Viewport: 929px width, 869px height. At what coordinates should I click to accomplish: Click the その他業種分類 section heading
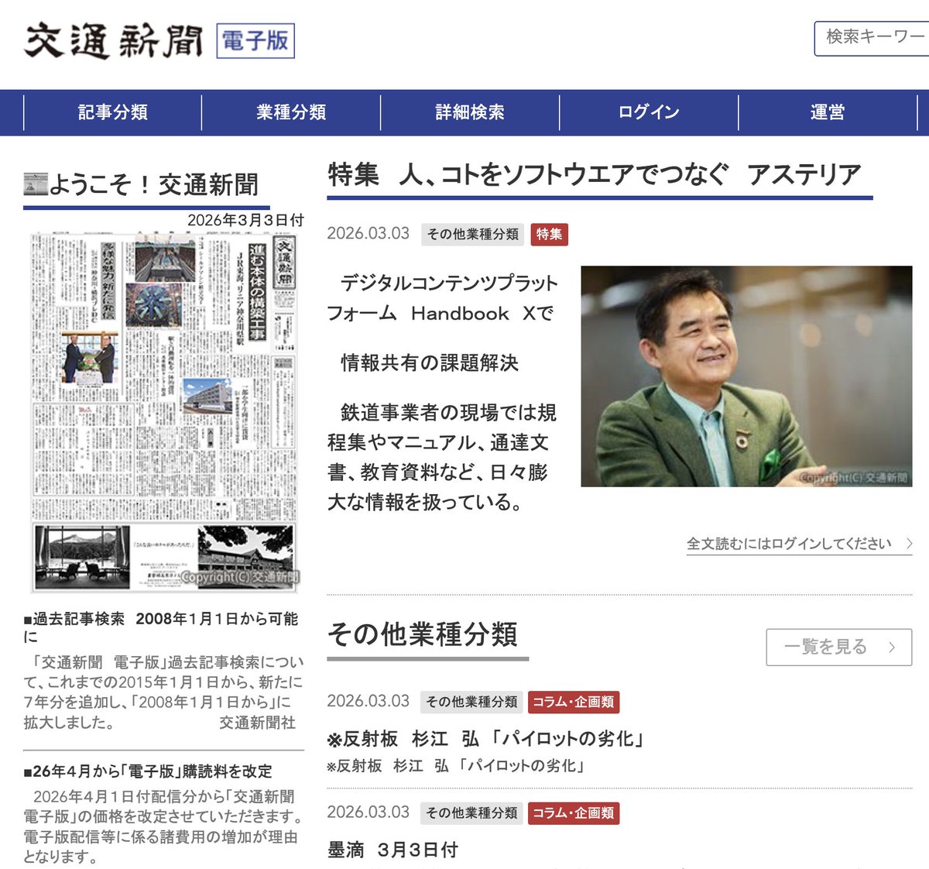click(423, 634)
